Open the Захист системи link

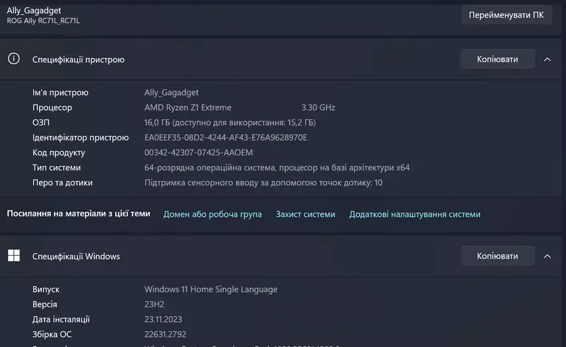[x=305, y=214]
